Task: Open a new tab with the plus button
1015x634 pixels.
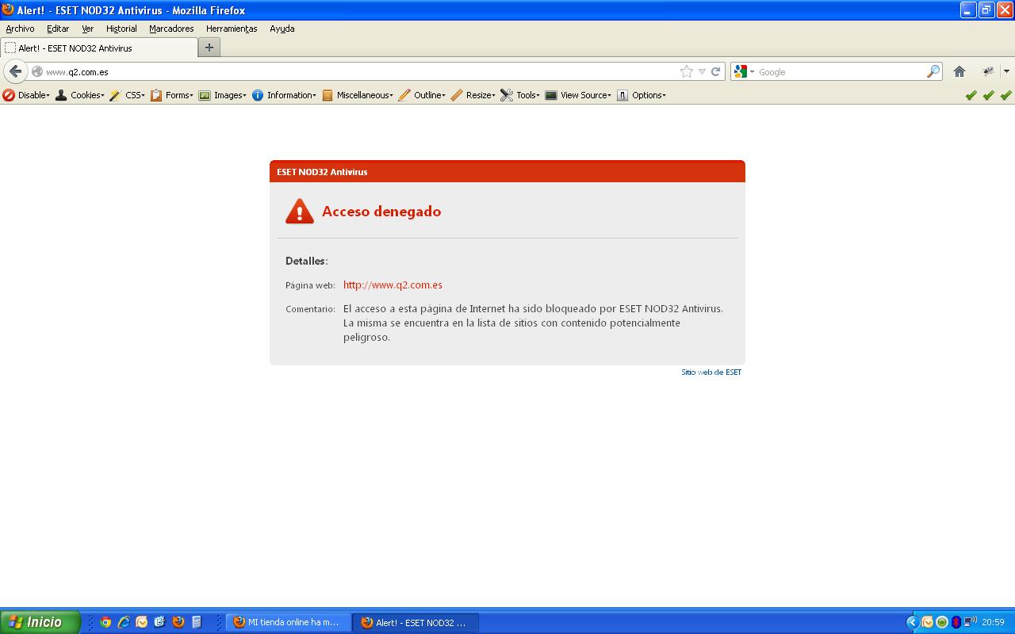Action: (x=209, y=48)
